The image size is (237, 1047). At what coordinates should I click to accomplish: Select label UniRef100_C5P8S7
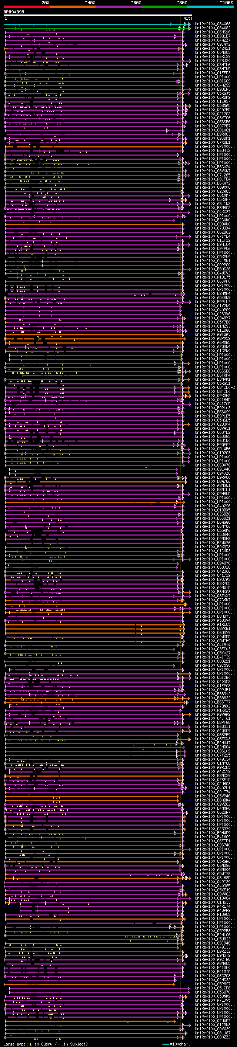pyautogui.click(x=213, y=983)
